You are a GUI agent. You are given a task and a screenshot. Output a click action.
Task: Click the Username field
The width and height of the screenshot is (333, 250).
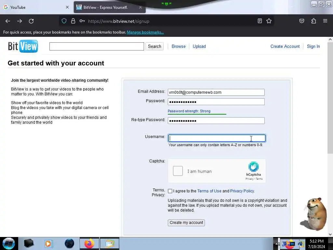pyautogui.click(x=217, y=138)
